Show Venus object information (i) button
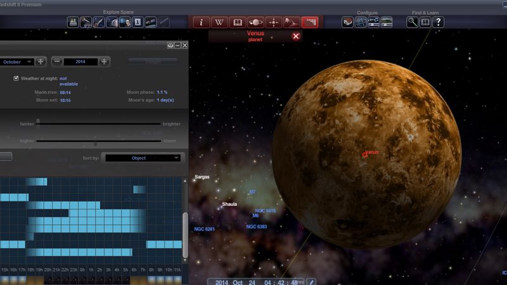Screen dimensions: 507x285 pos(202,22)
